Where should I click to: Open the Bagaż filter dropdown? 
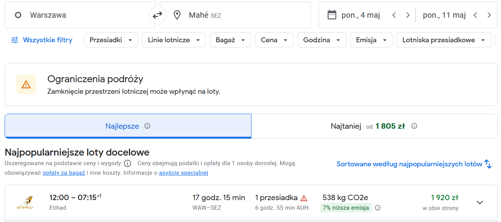(x=230, y=40)
